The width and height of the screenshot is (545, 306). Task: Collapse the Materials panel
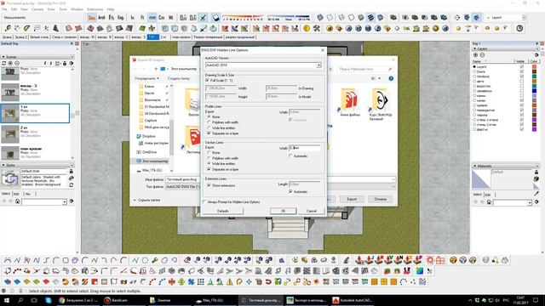(475, 167)
